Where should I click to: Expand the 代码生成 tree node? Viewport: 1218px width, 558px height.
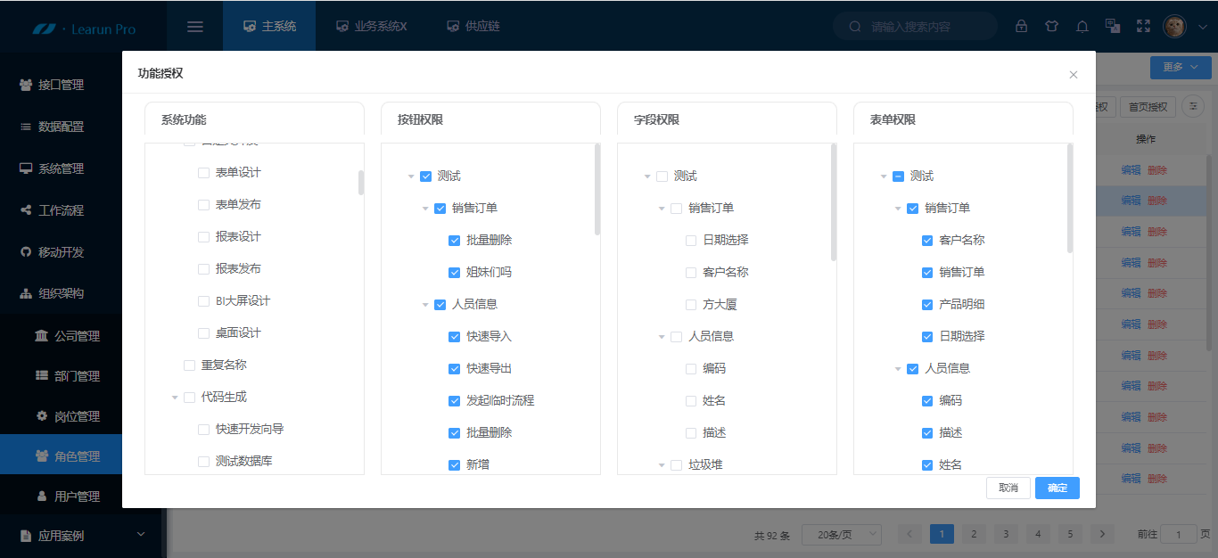(x=175, y=397)
